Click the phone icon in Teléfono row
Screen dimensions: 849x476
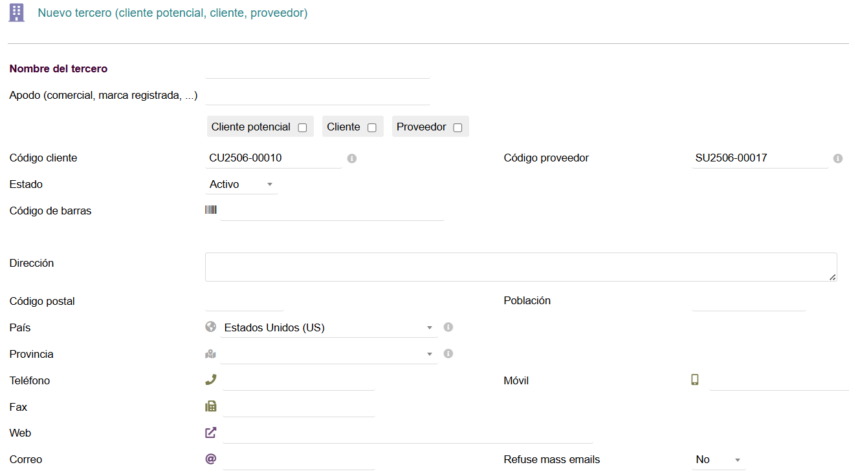pyautogui.click(x=210, y=380)
